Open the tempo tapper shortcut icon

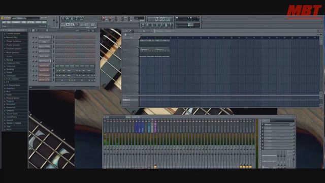[x=143, y=25]
